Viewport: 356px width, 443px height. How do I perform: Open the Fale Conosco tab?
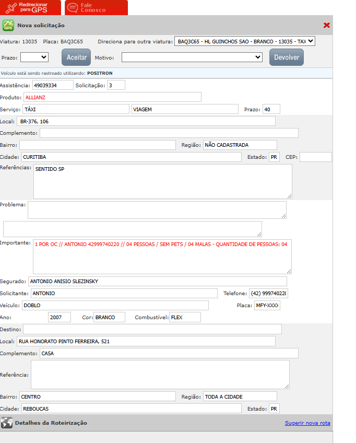pyautogui.click(x=96, y=7)
